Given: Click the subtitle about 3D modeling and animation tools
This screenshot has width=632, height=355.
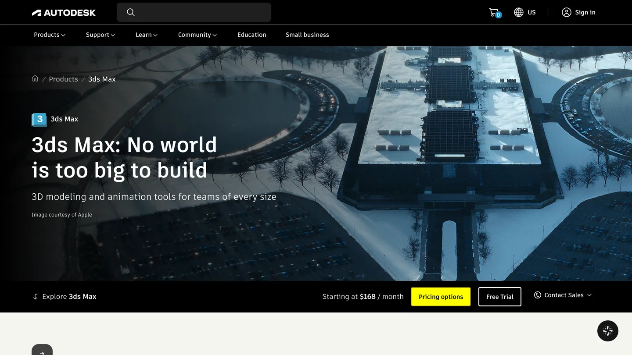Looking at the screenshot, I should [x=154, y=197].
